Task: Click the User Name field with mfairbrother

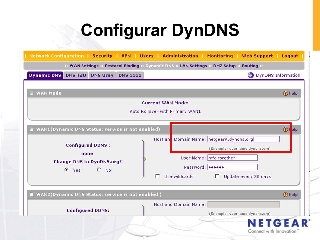Action: (232, 158)
